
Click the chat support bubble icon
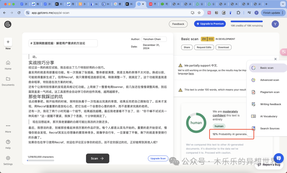pos(278,158)
